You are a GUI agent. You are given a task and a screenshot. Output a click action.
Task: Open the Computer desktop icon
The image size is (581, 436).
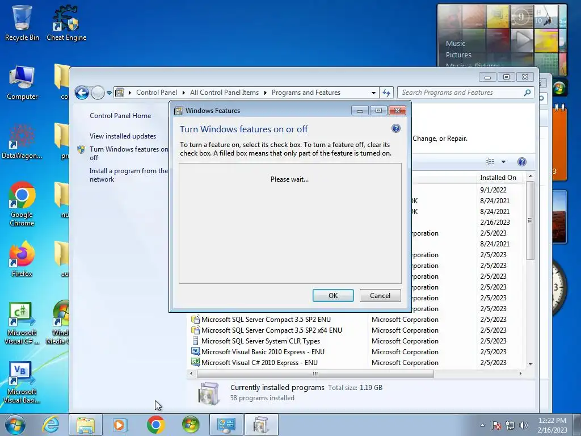22,83
